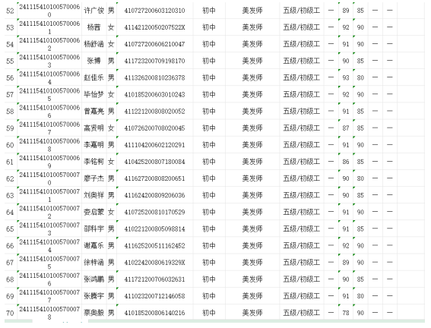Click ID number 41022420080619329X
Viewport: 431px width, 328px height.
pos(154,263)
